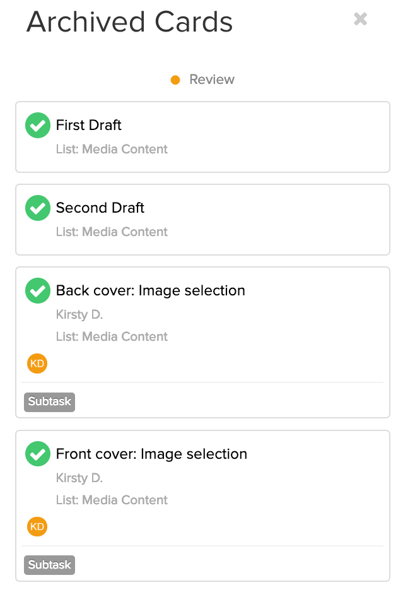Open Front cover: Image selection title
The width and height of the screenshot is (403, 597).
point(151,454)
